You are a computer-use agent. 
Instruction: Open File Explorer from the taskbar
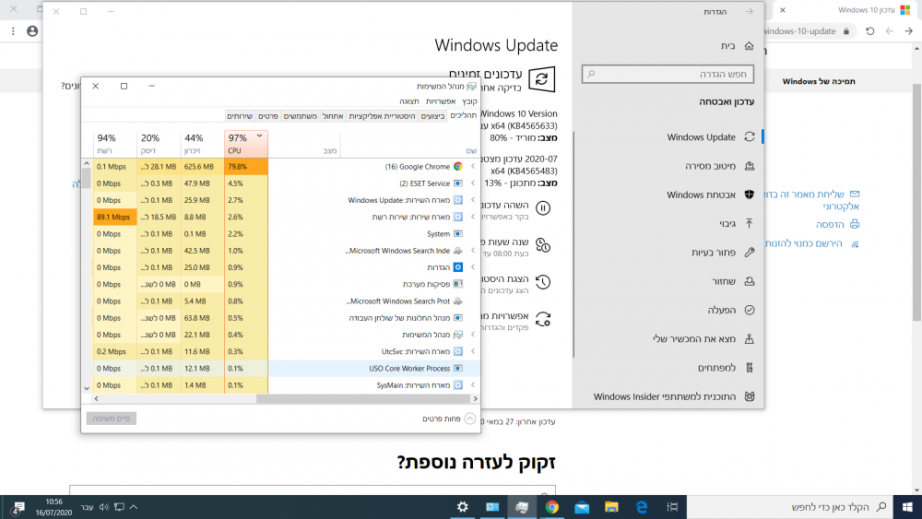click(611, 507)
